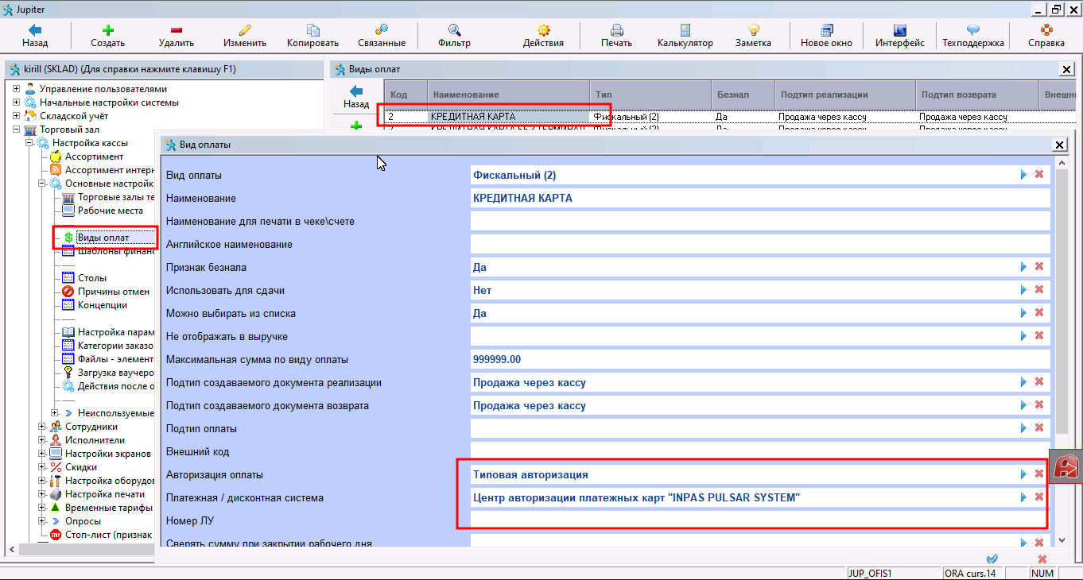Clear the Подтип оплаты field with the red X
Image resolution: width=1083 pixels, height=580 pixels.
tap(1039, 428)
